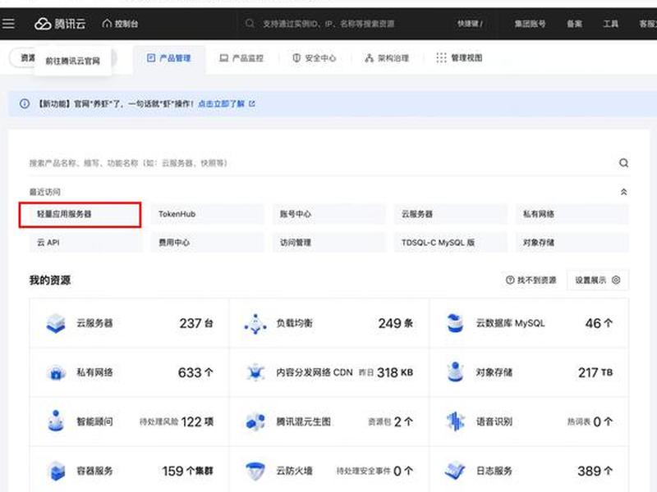Image resolution: width=657 pixels, height=492 pixels.
Task: Open TokenHub recent item
Action: [208, 214]
